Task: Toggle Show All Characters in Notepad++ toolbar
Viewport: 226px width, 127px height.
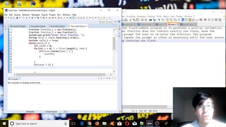Action: 179,20
